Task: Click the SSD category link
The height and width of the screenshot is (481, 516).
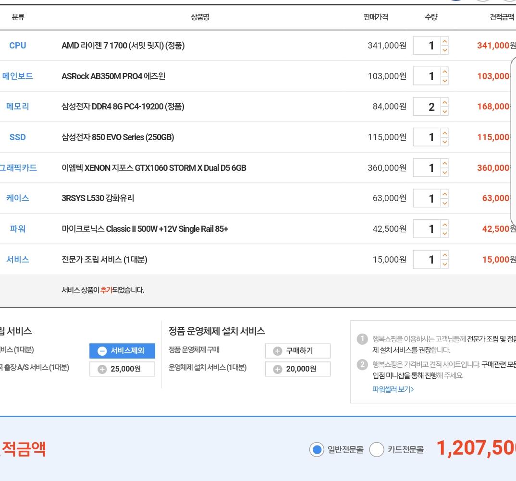Action: tap(18, 137)
